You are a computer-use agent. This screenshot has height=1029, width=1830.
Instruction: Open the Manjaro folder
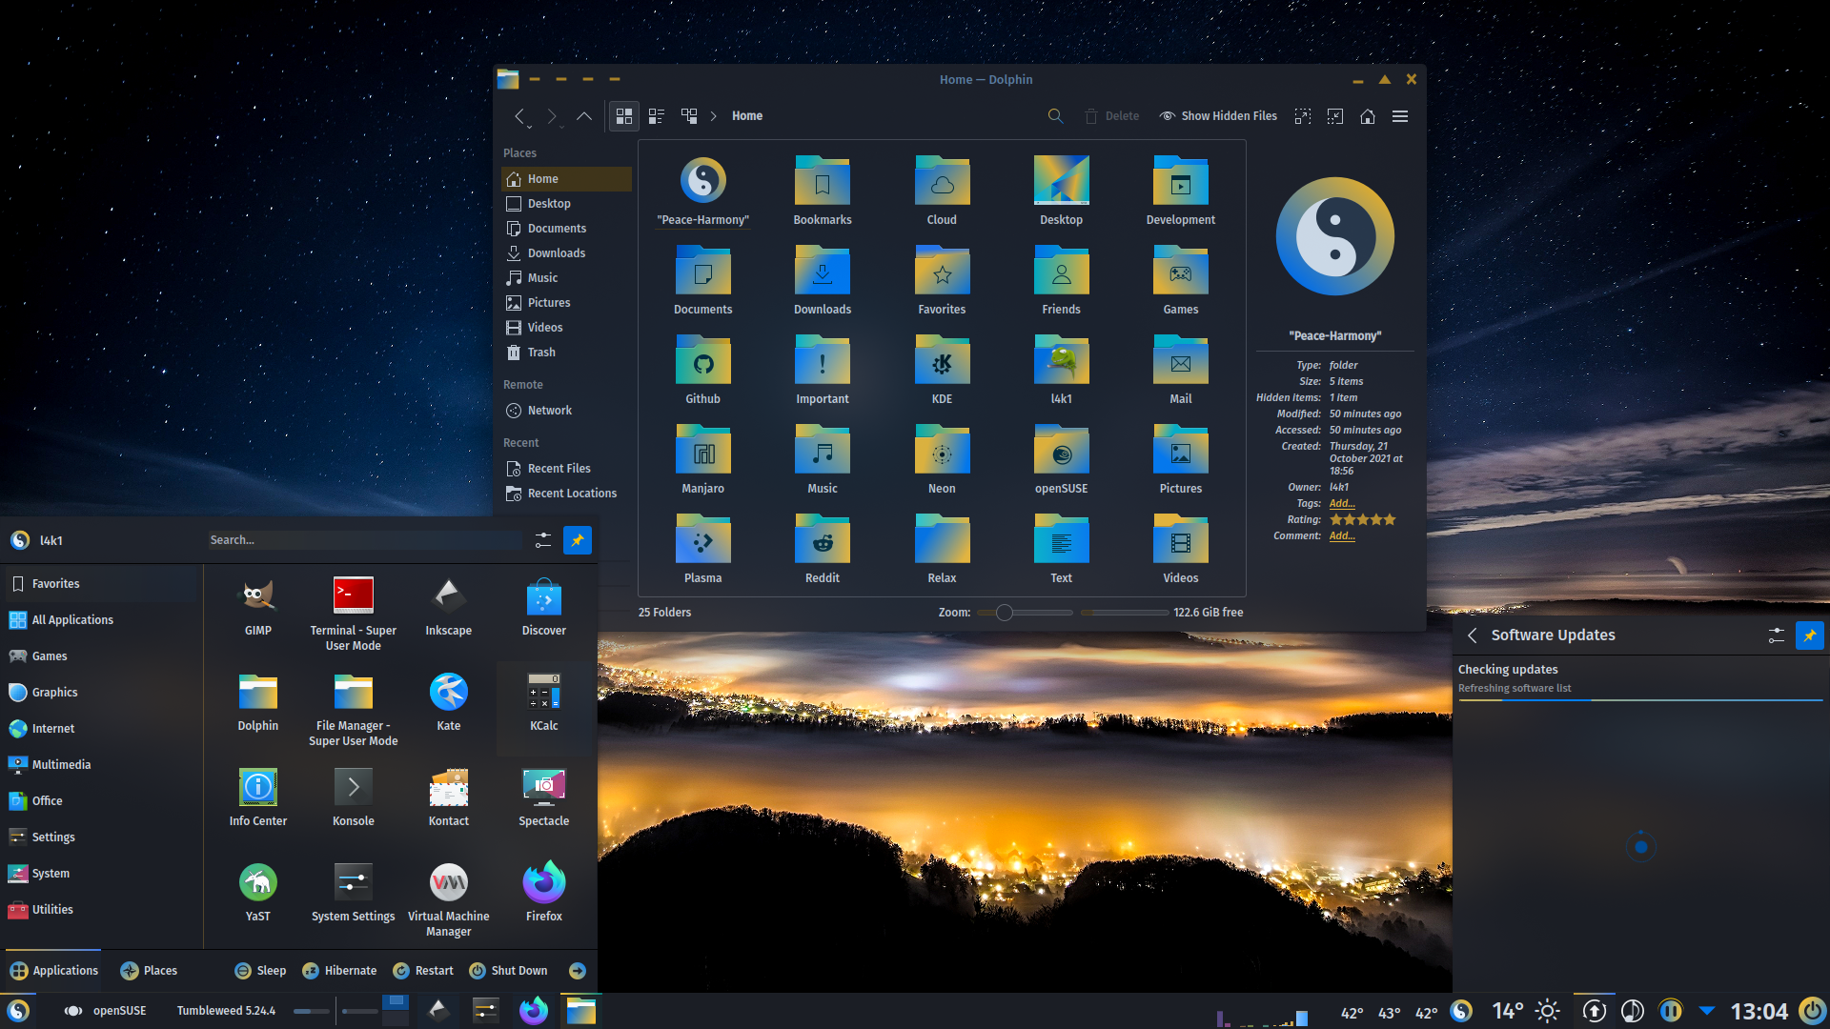click(702, 459)
